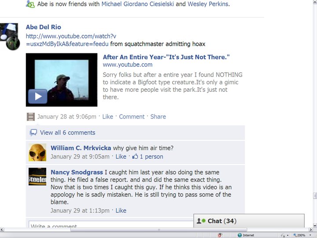Play the YouTube video preview
Image resolution: width=317 pixels, height=238 pixels.
38,97
